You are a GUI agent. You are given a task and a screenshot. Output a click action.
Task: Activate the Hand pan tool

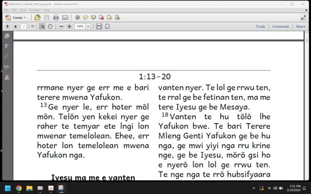click(50, 26)
